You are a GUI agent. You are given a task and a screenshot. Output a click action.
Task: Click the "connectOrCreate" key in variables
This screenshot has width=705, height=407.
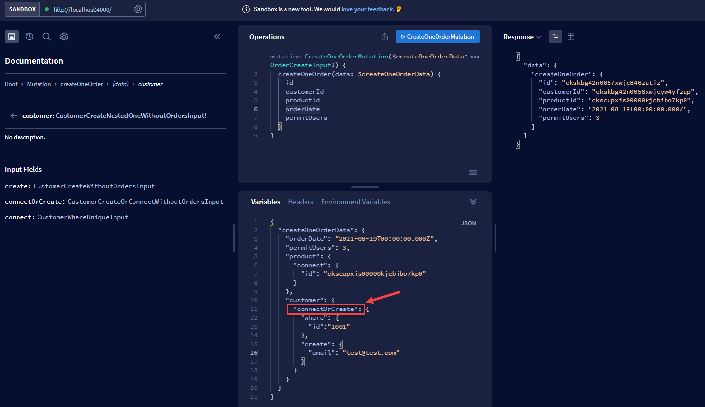click(326, 309)
